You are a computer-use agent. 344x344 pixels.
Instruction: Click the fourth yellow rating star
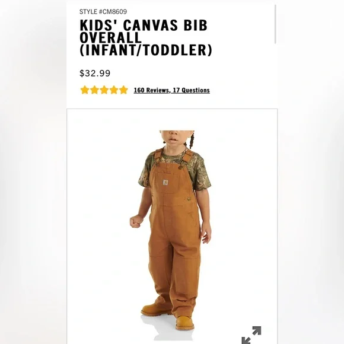pos(114,90)
